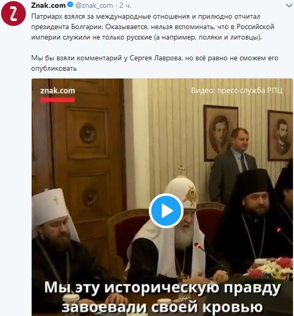Open Znak.com profile via display name

[48, 5]
